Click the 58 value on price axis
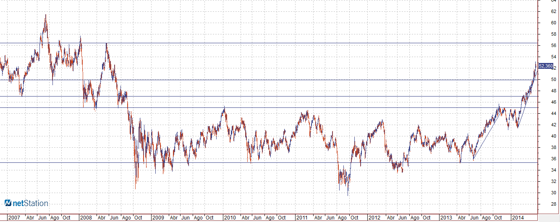This screenshot has width=560, height=222. 554,34
